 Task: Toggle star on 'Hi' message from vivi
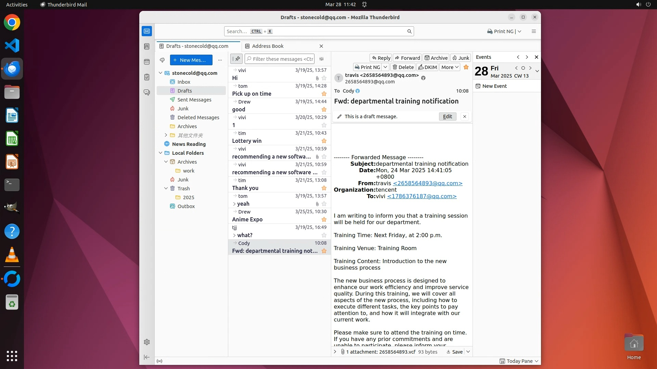pyautogui.click(x=324, y=78)
